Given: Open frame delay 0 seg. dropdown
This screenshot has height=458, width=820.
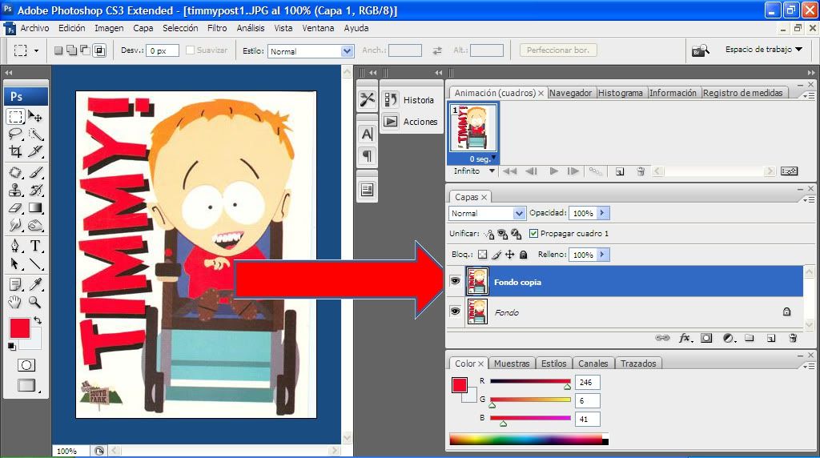Looking at the screenshot, I should [493, 158].
